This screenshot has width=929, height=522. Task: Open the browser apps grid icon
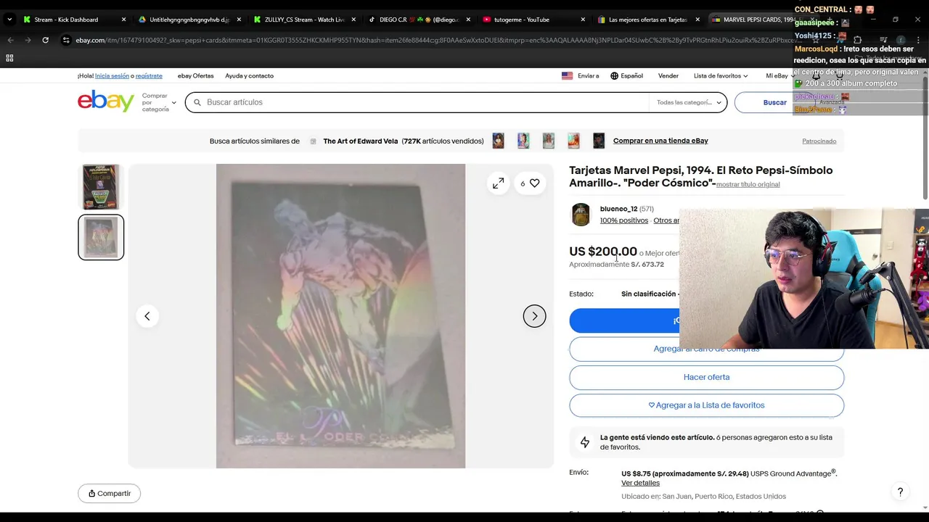point(9,58)
